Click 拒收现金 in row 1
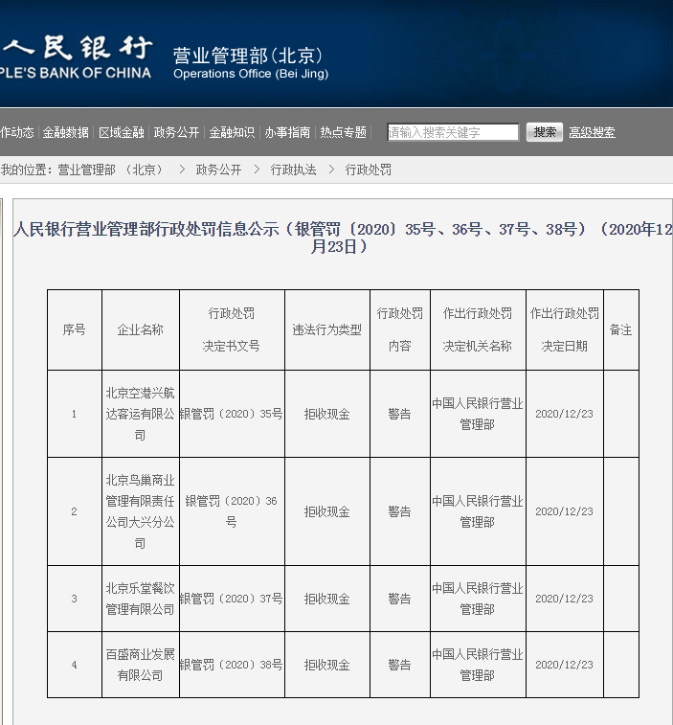The height and width of the screenshot is (725, 673). (x=326, y=414)
